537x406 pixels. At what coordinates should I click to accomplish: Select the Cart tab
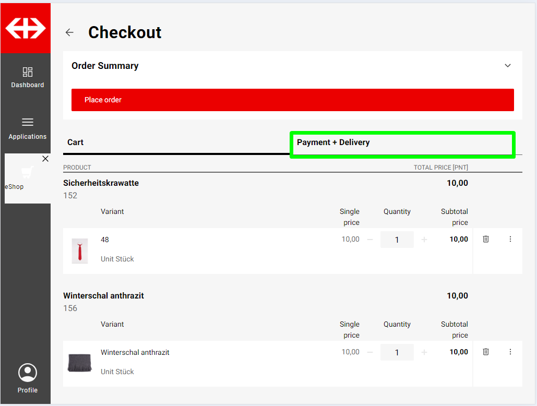click(176, 142)
